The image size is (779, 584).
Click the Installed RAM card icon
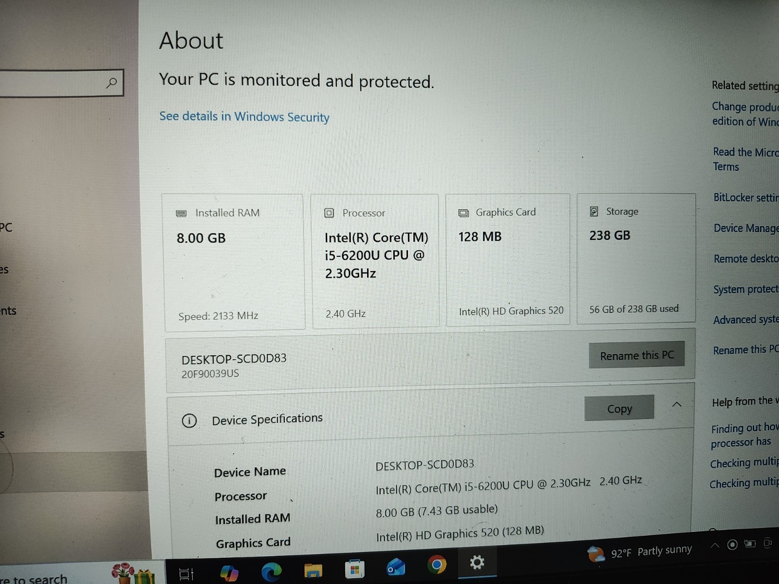point(181,214)
